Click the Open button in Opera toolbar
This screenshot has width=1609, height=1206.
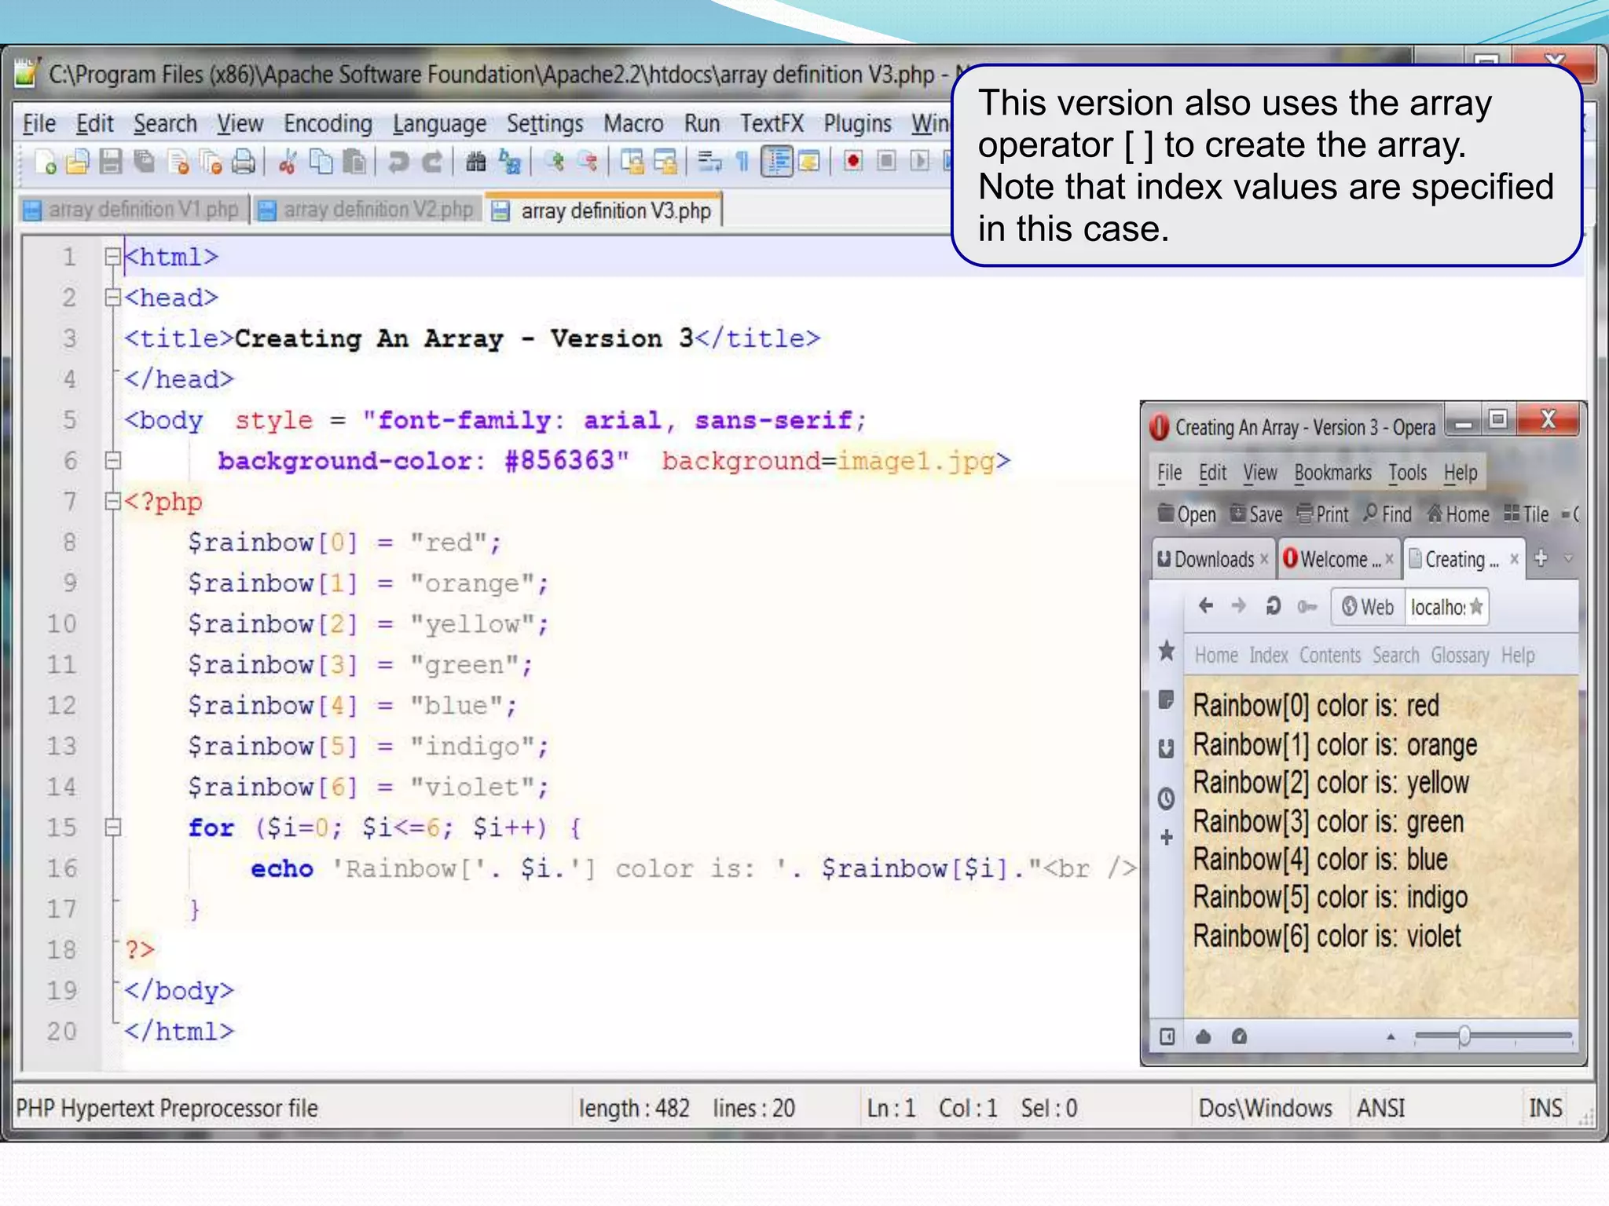tap(1186, 514)
